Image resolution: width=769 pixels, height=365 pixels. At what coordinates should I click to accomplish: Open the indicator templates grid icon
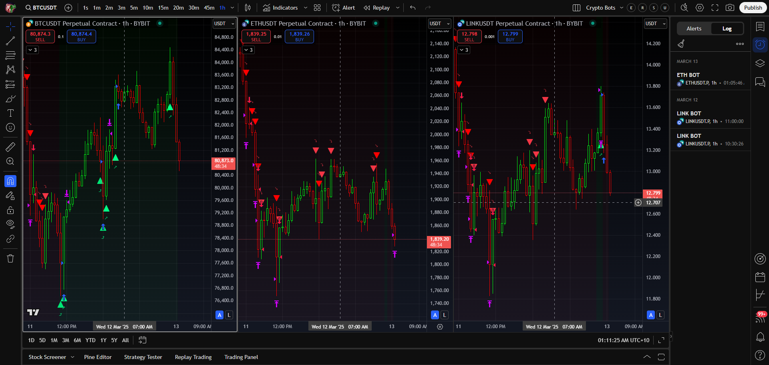point(317,8)
